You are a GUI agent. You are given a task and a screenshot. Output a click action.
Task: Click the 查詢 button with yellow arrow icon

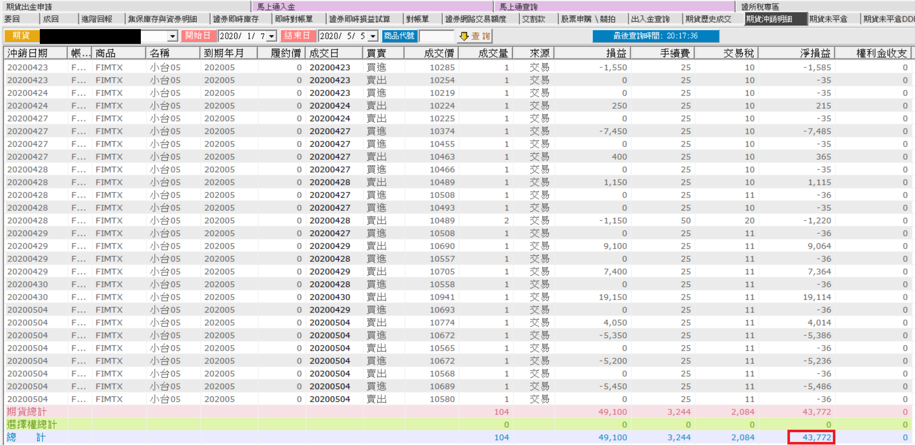tap(475, 36)
